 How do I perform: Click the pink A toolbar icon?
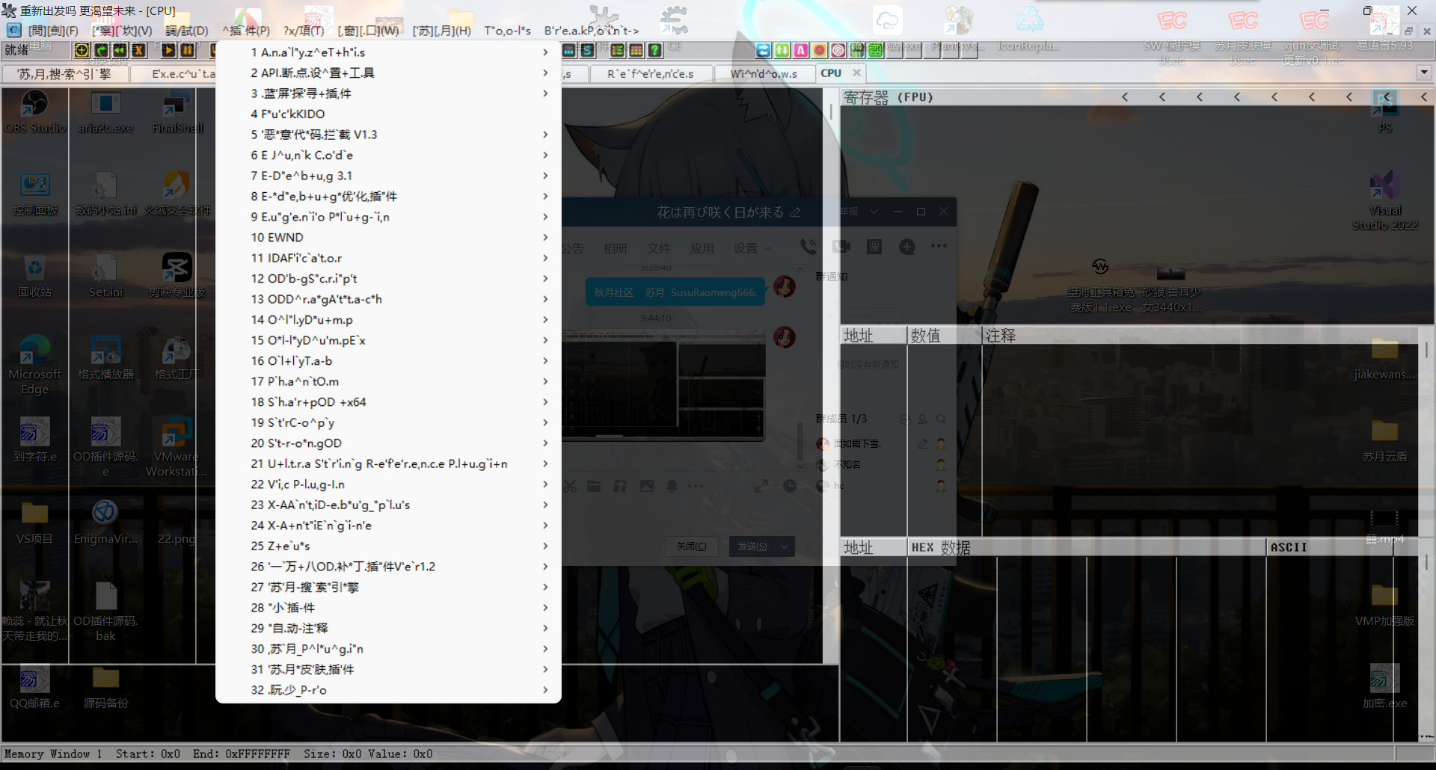801,50
